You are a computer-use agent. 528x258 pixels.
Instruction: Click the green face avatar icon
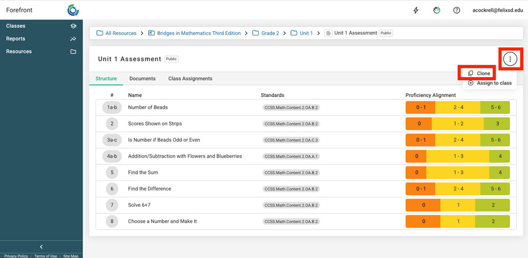[437, 11]
